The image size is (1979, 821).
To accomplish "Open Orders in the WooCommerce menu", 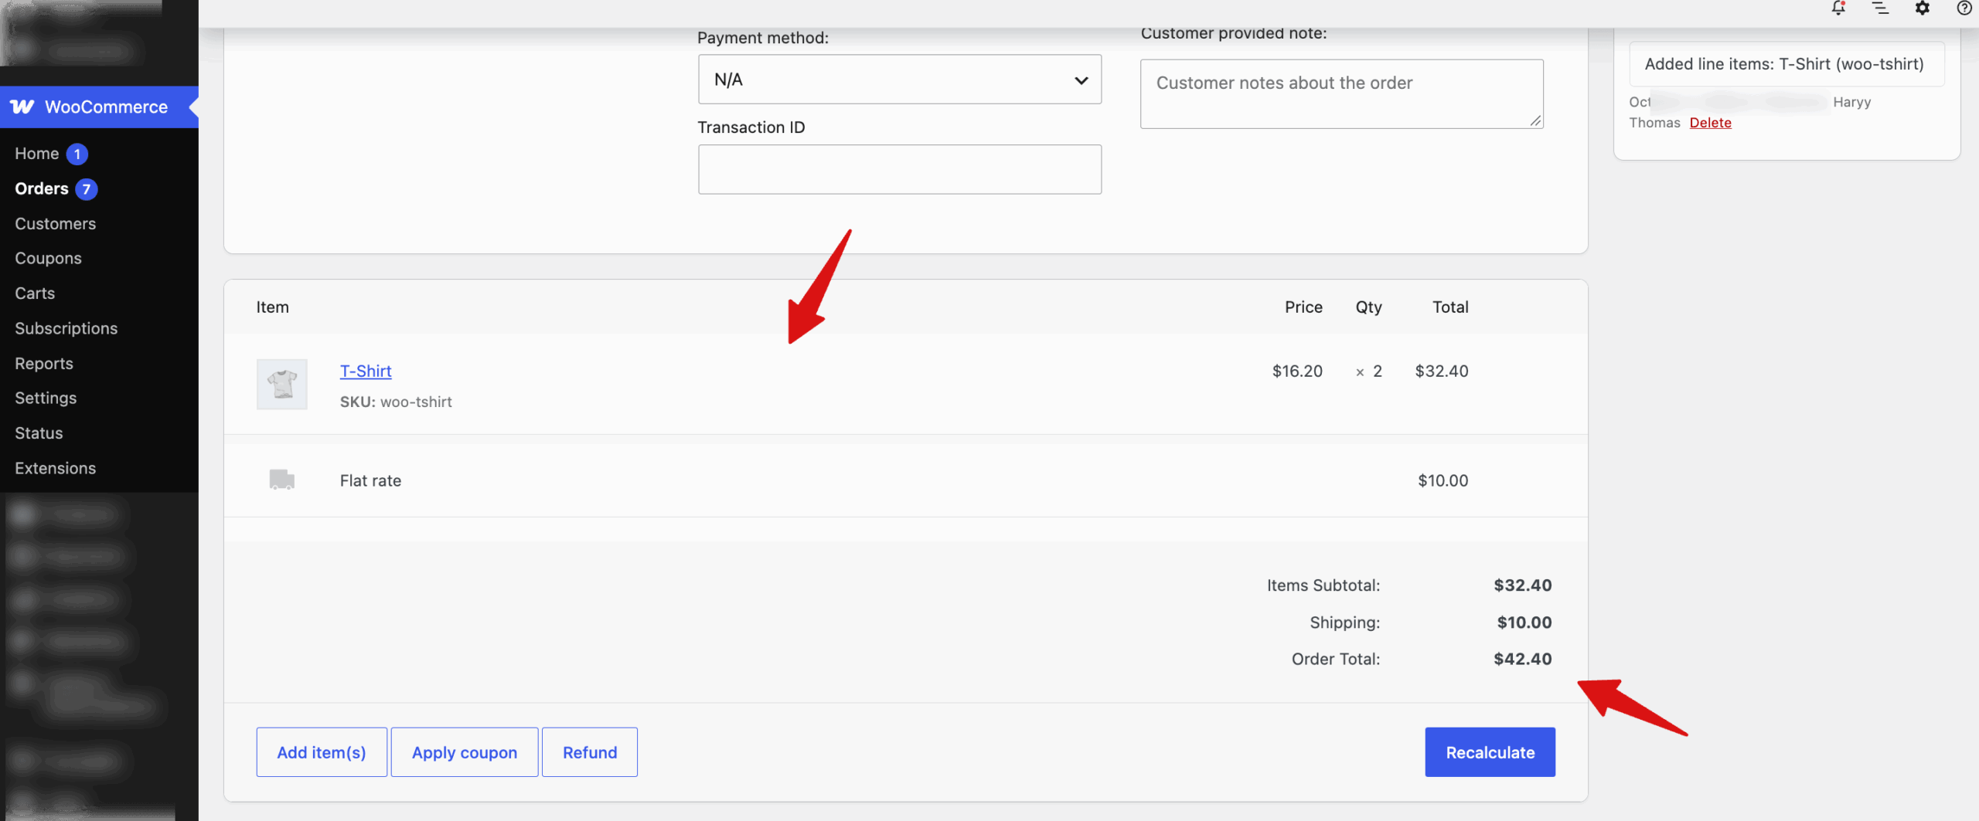I will click(41, 188).
